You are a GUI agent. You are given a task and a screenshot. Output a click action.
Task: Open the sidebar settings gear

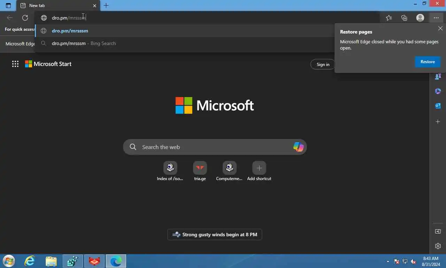click(x=438, y=246)
